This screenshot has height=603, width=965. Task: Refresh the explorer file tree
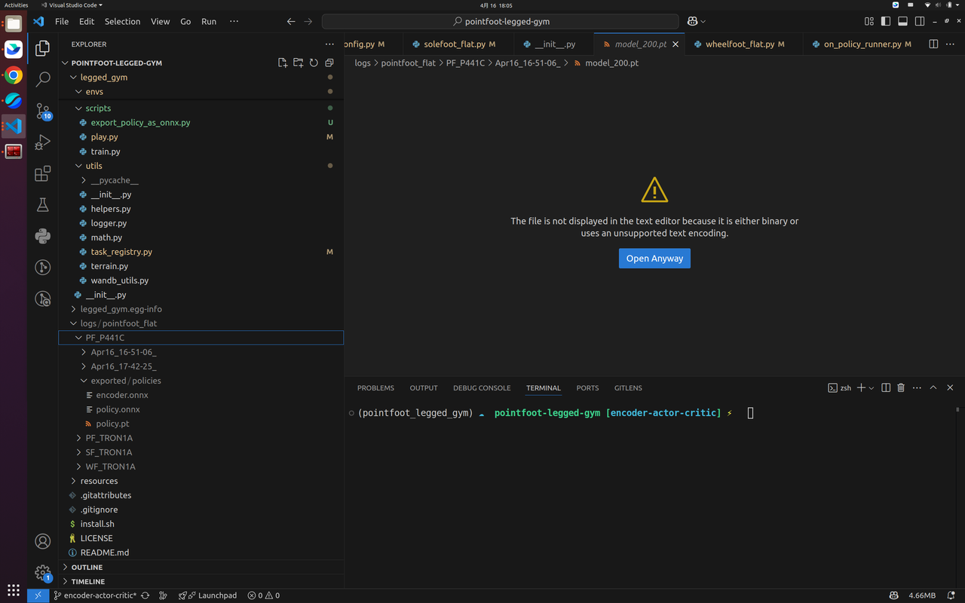pos(314,63)
